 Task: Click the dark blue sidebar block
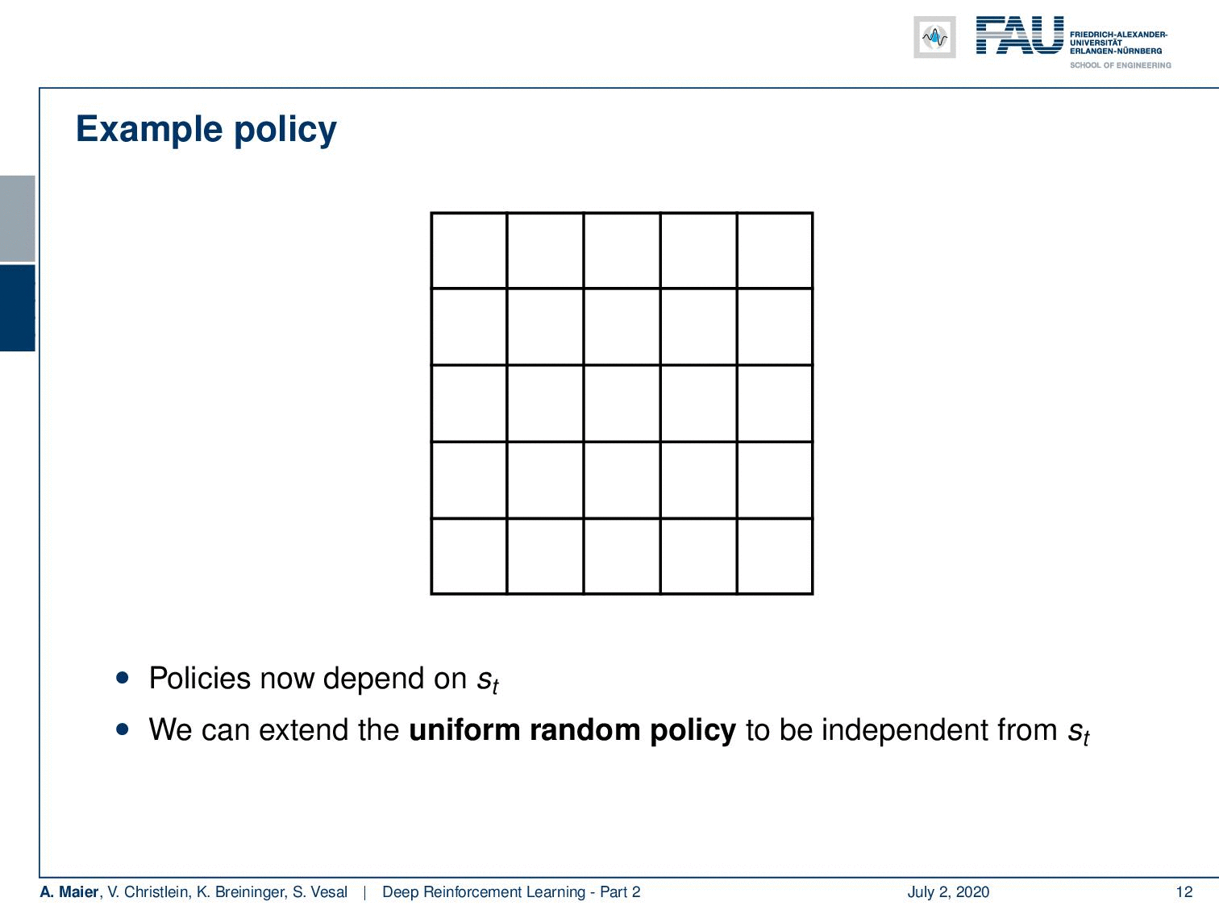[18, 308]
